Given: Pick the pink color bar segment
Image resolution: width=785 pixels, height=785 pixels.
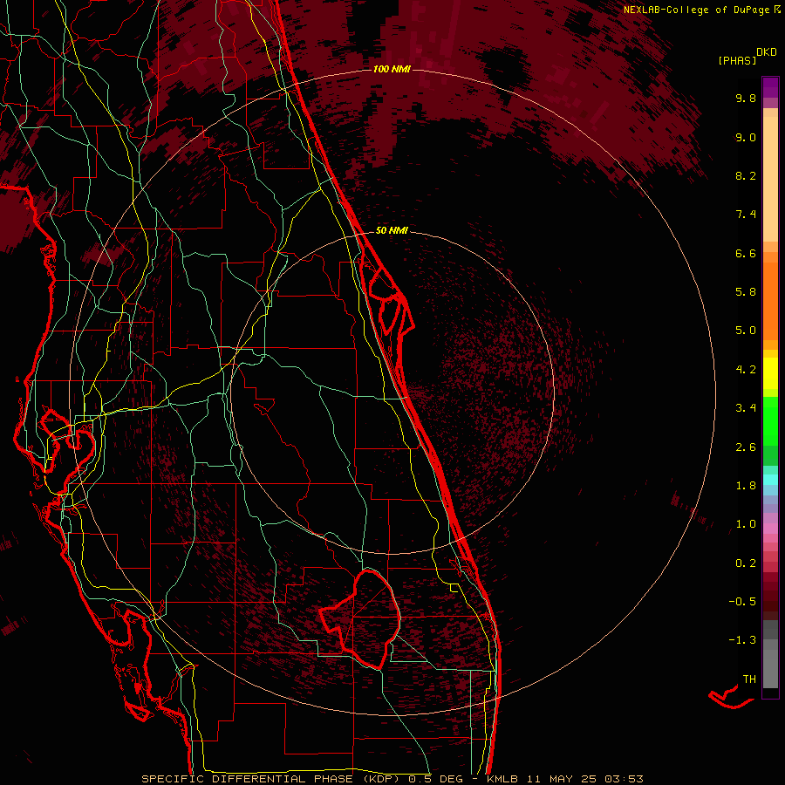Looking at the screenshot, I should point(770,529).
